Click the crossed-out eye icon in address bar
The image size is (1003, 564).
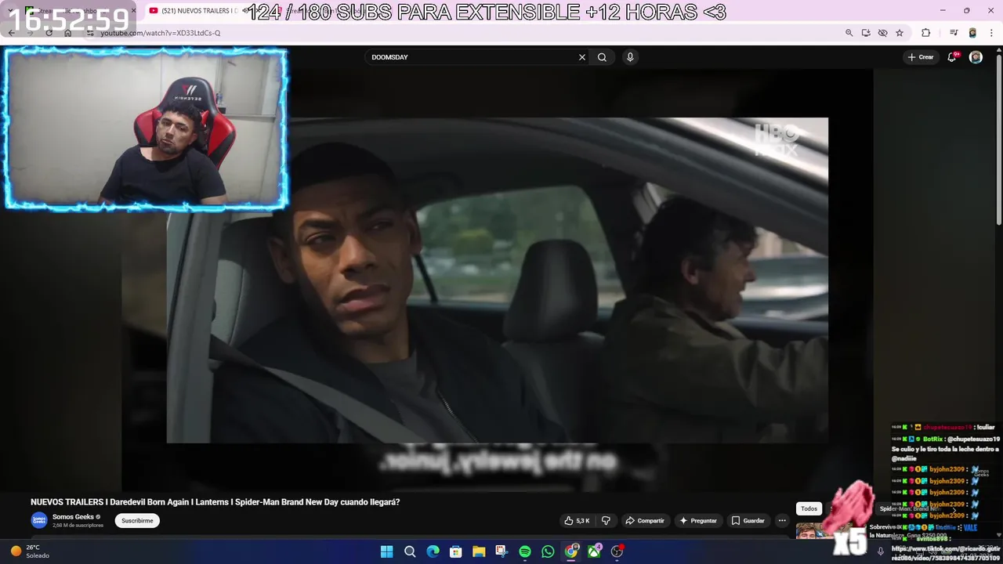pos(882,33)
